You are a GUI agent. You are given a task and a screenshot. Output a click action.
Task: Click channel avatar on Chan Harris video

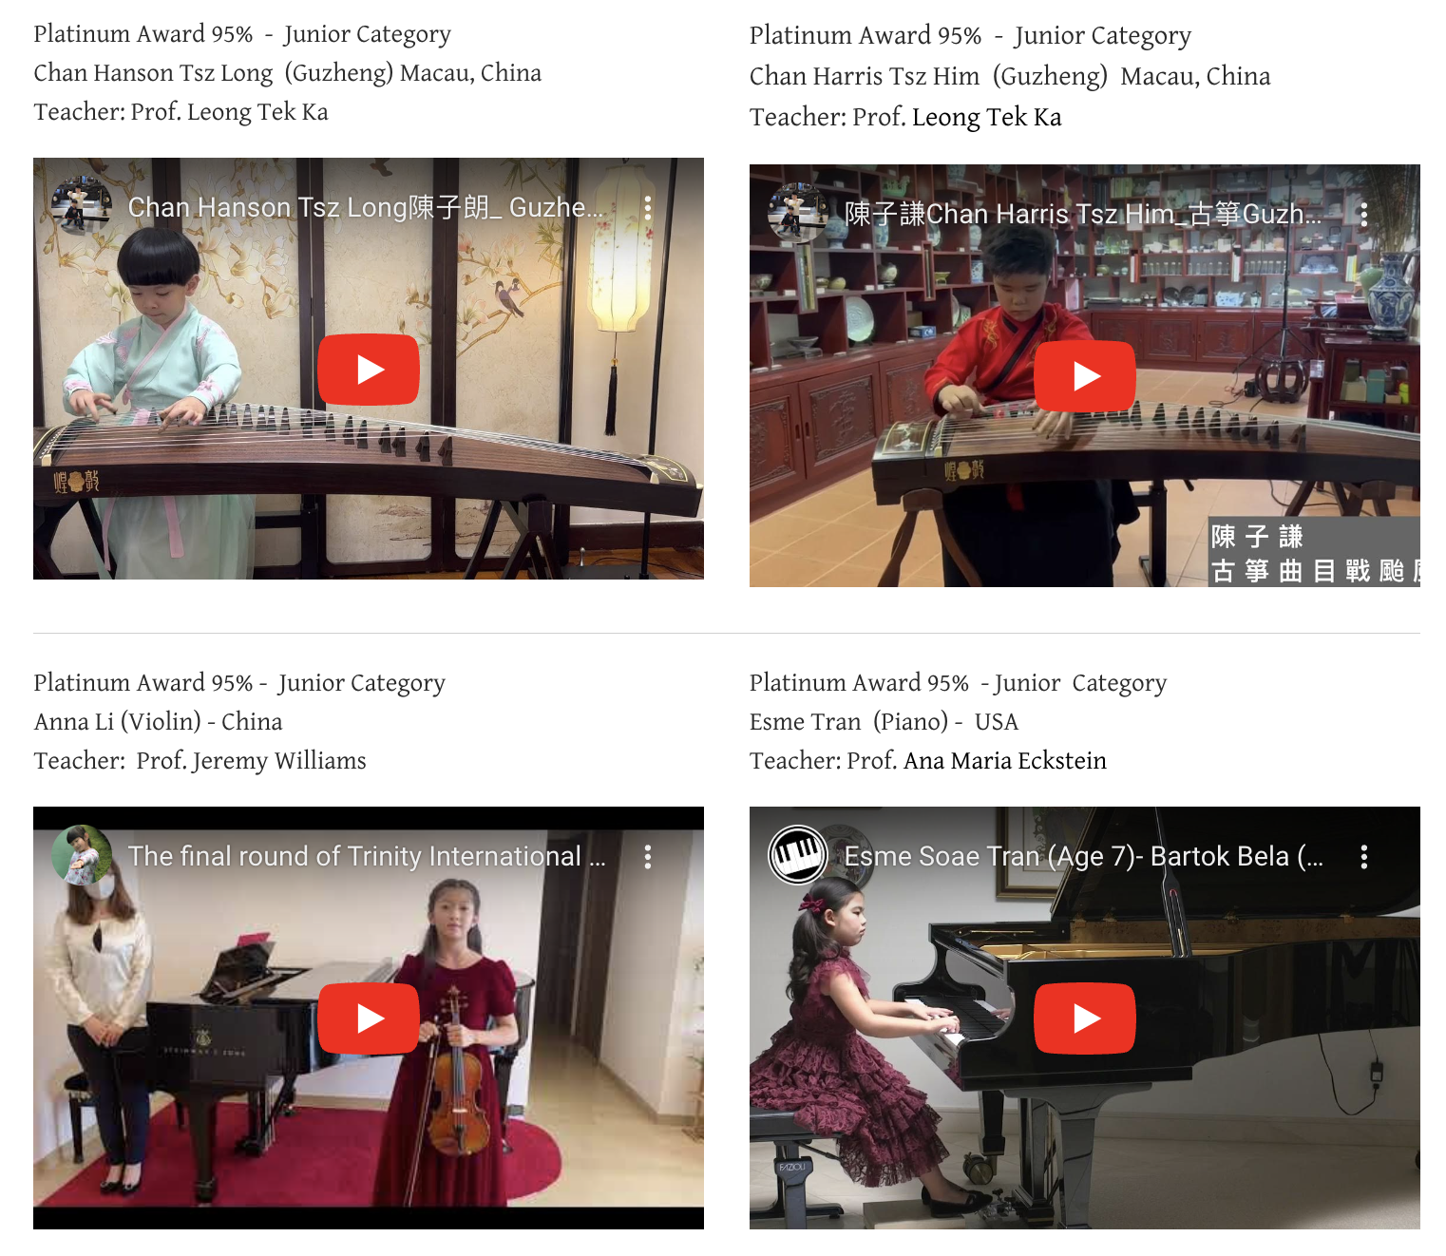click(x=797, y=213)
